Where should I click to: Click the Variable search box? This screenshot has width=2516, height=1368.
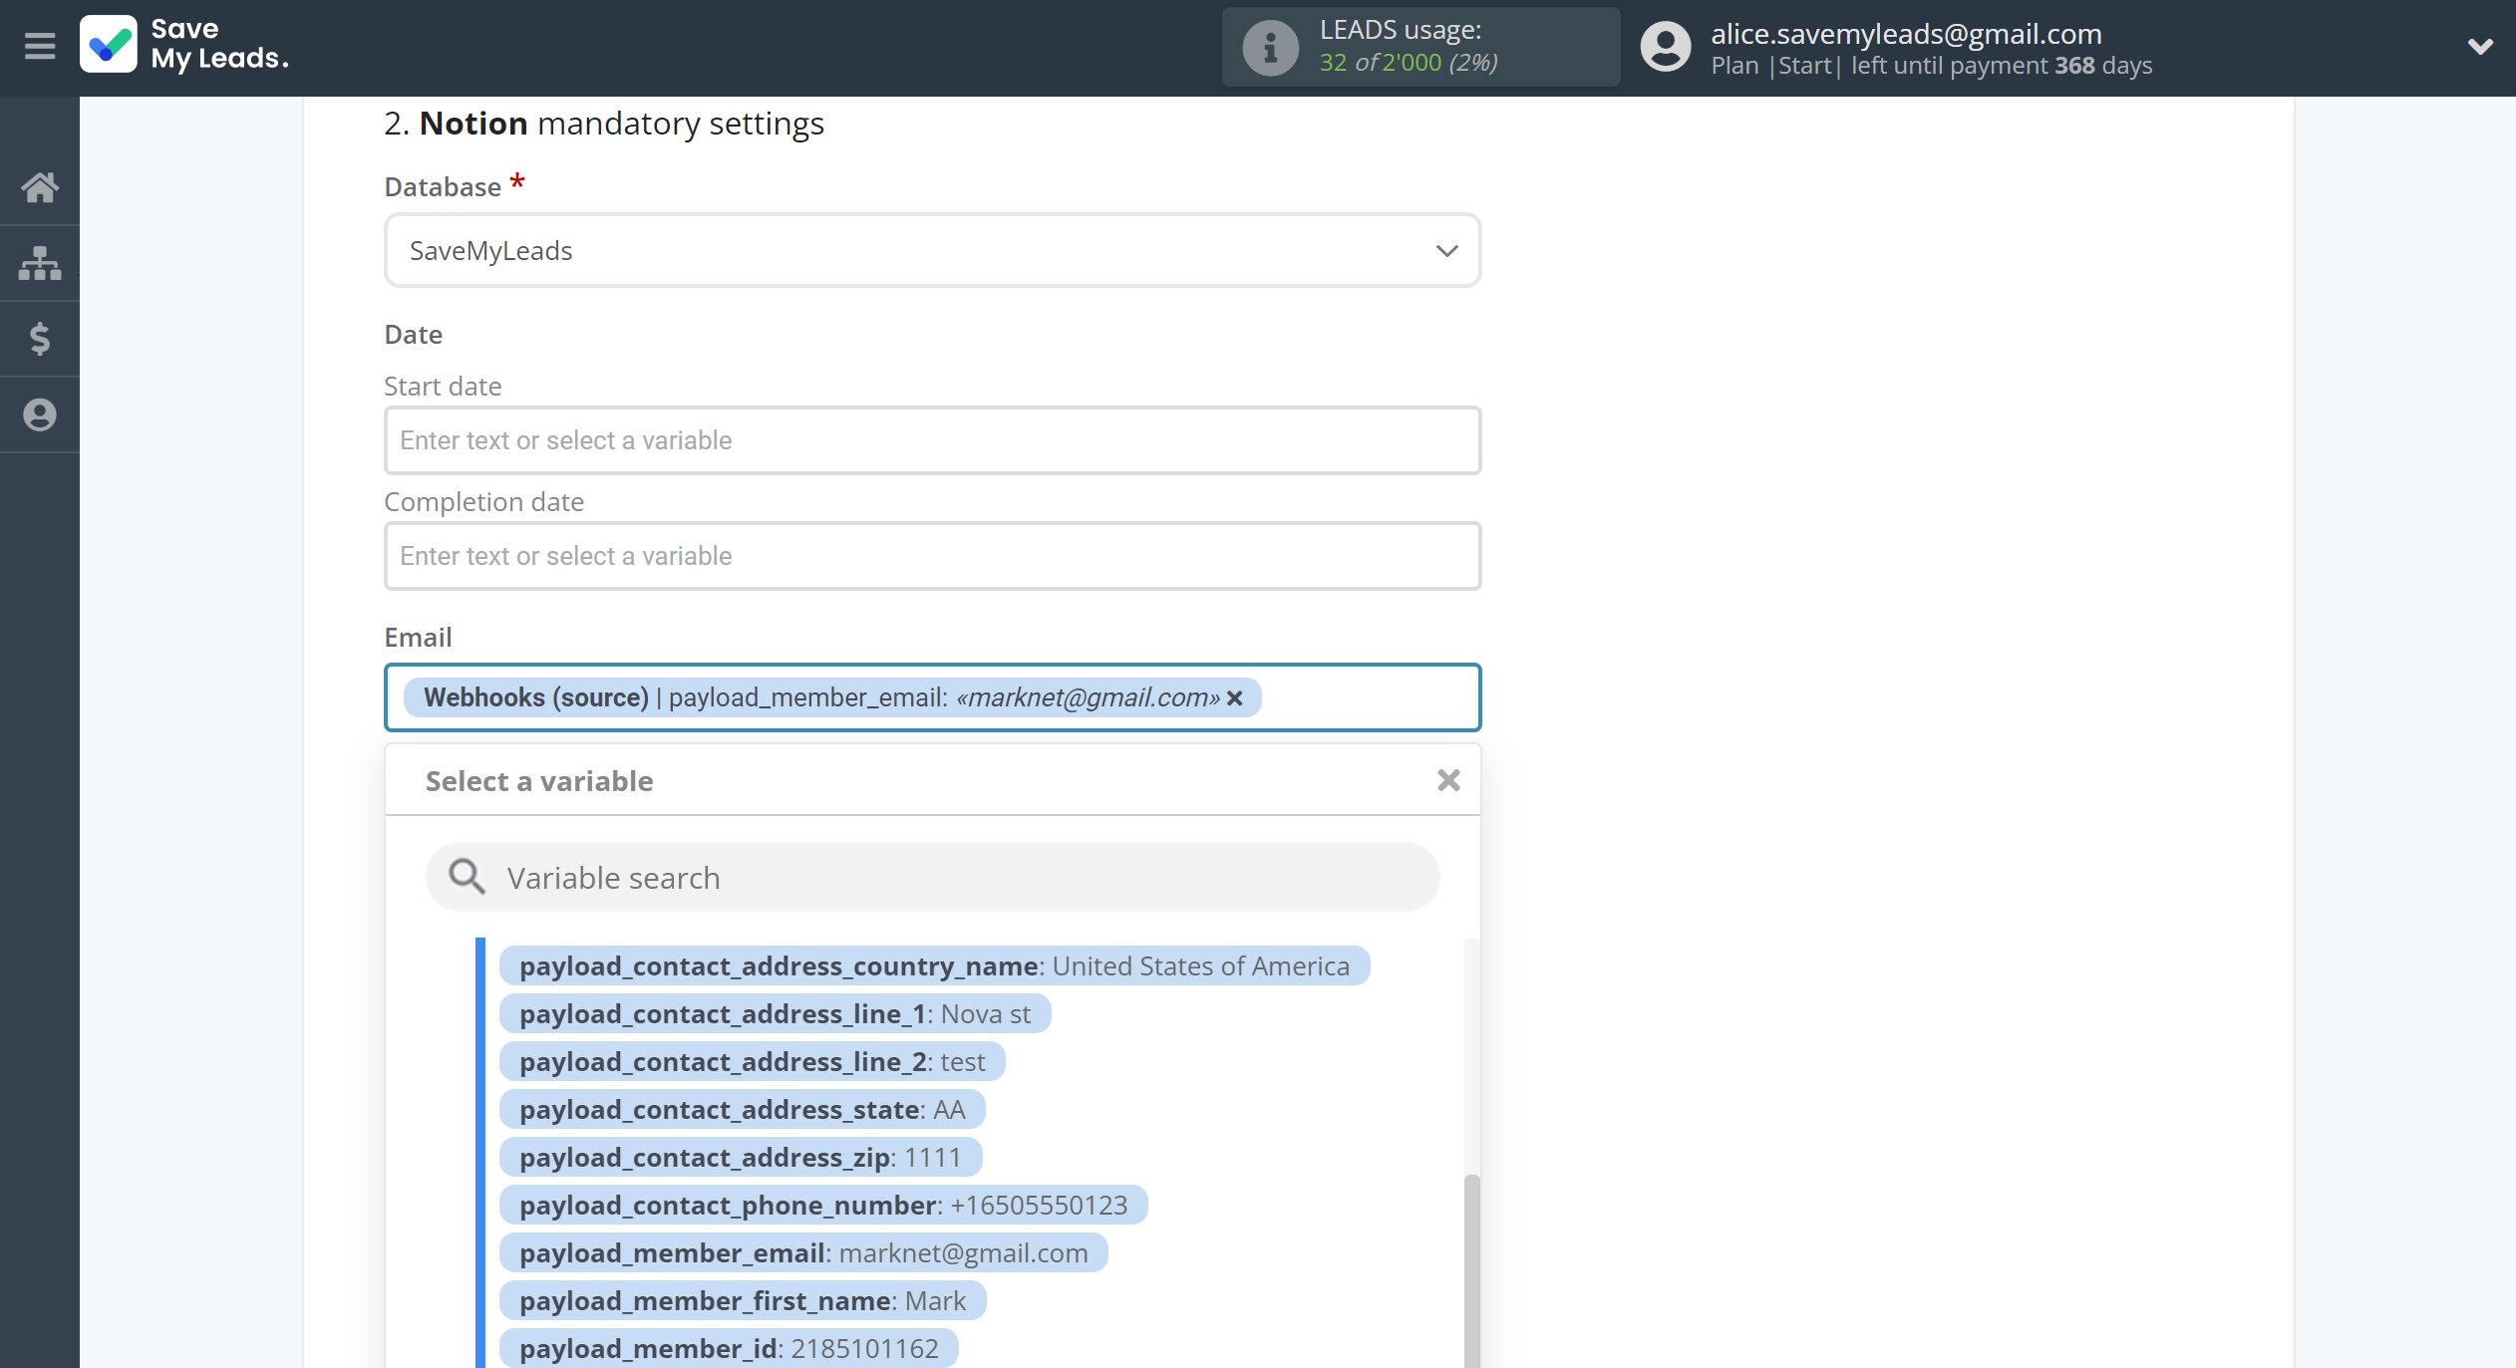point(932,877)
